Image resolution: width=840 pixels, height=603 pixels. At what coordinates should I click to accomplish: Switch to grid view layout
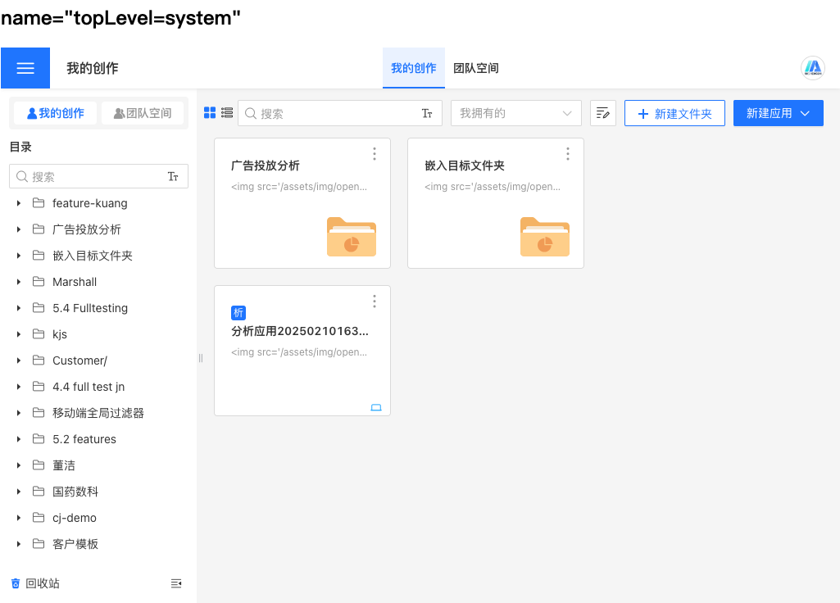[210, 113]
